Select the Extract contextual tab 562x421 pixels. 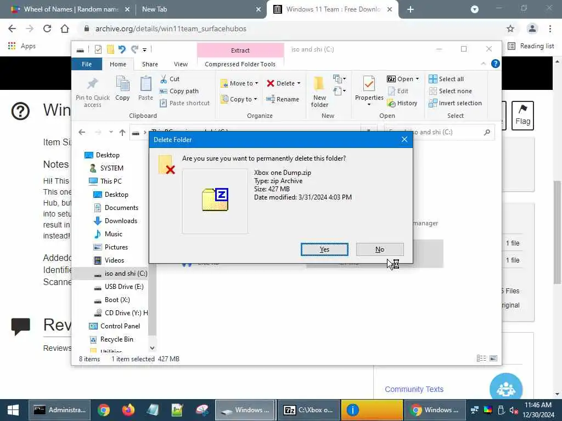pos(240,50)
